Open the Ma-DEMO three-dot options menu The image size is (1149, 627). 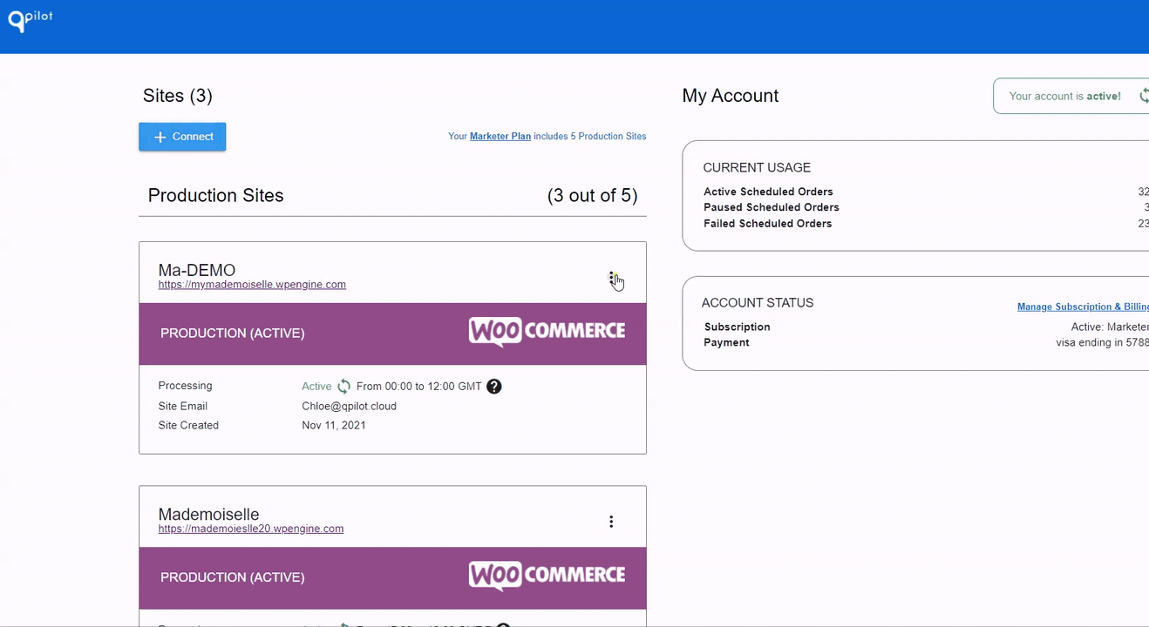coord(611,278)
